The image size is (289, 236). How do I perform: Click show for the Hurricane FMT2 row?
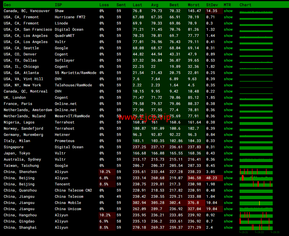tap(228, 17)
